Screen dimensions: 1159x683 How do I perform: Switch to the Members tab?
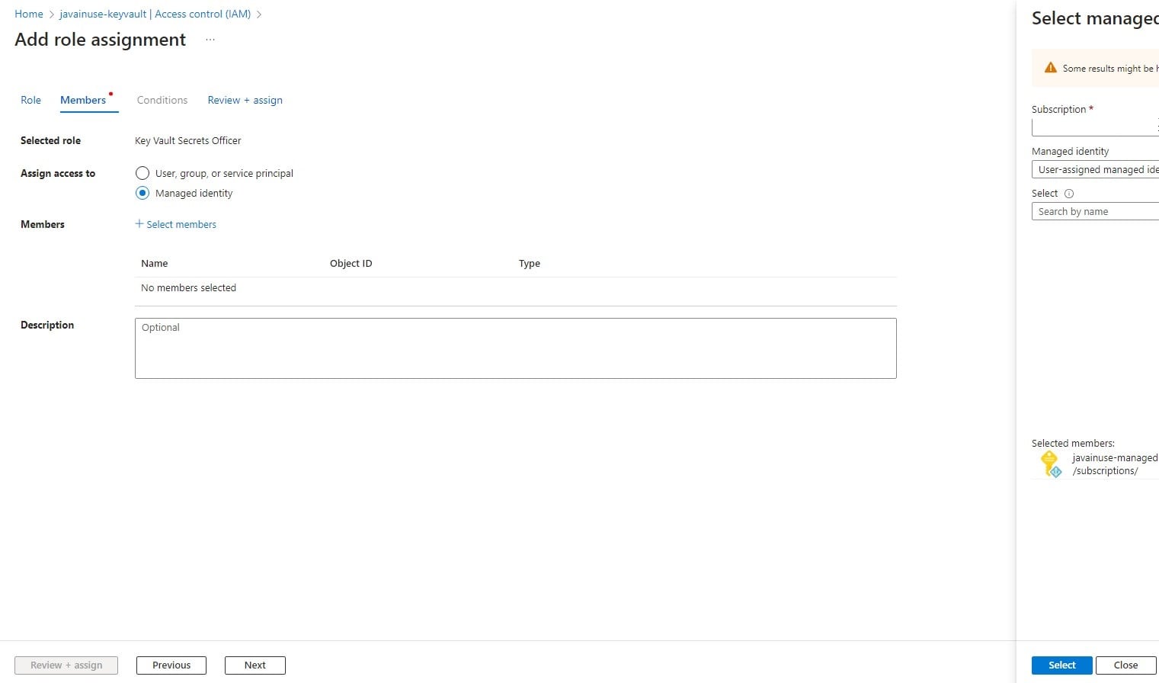coord(83,100)
